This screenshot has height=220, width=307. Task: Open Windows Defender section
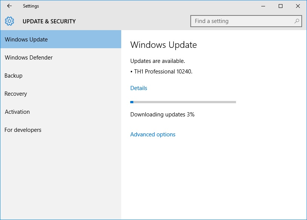(61, 57)
